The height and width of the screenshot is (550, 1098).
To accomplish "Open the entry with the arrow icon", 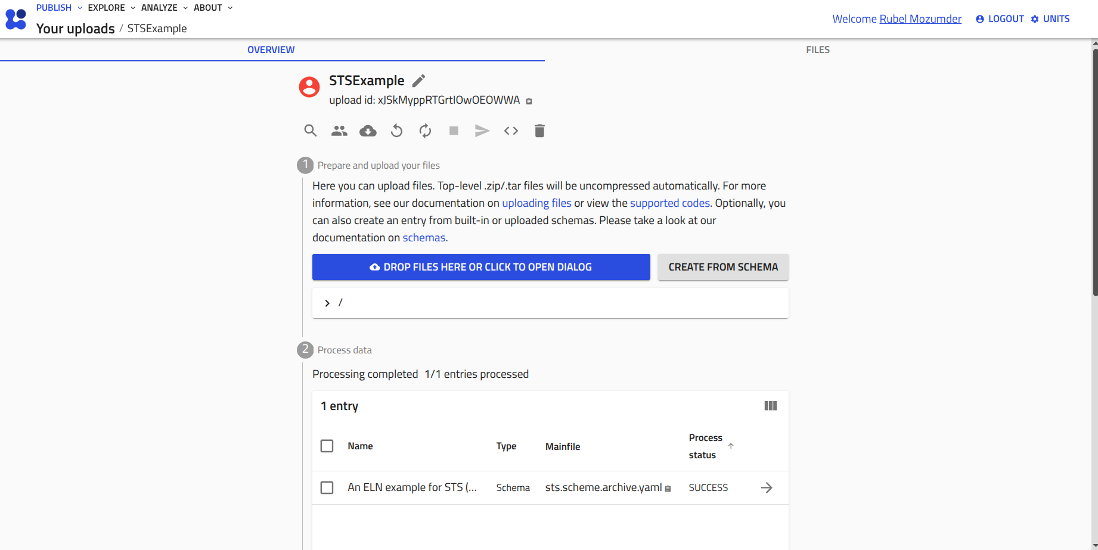I will coord(767,487).
